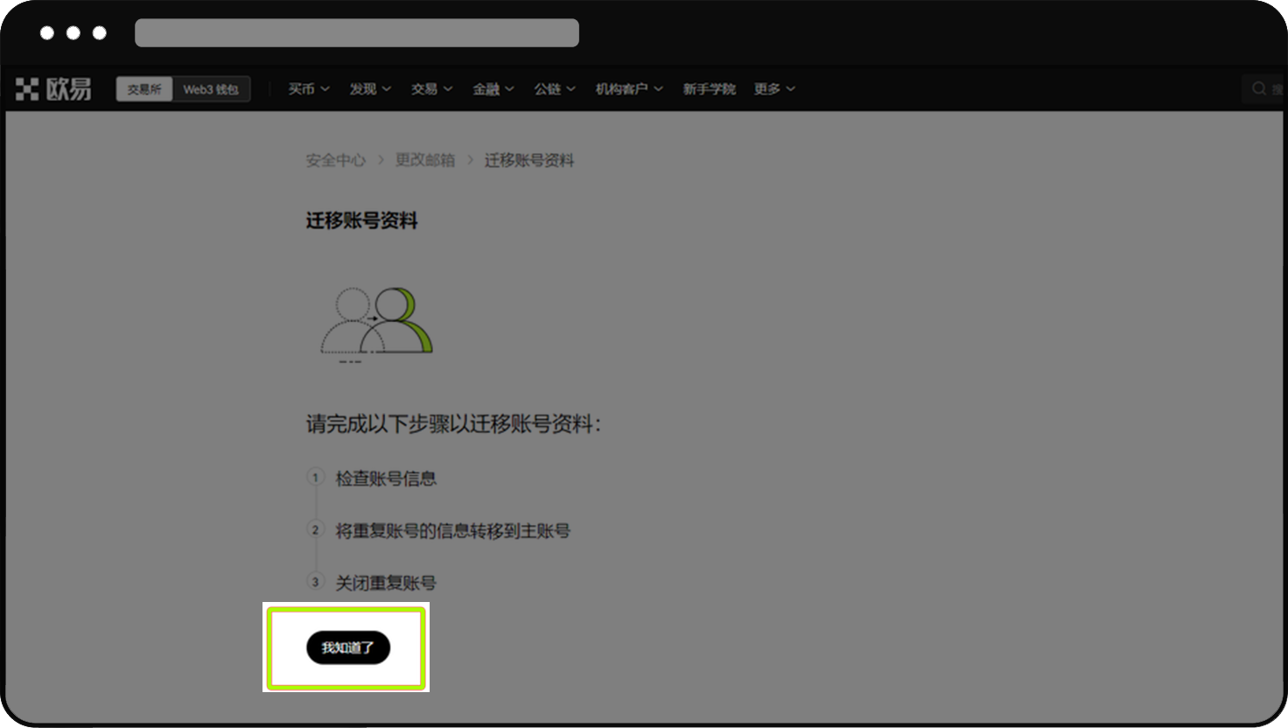The width and height of the screenshot is (1288, 728).
Task: Click the browser address bar
Action: coord(357,33)
